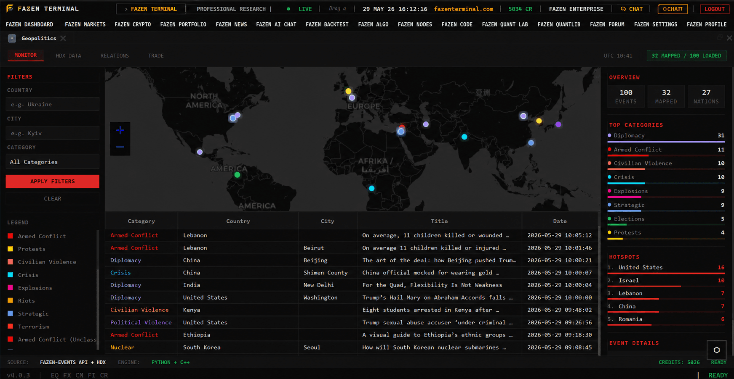Open Fazen Crypto menu
The height and width of the screenshot is (379, 734).
click(x=133, y=24)
